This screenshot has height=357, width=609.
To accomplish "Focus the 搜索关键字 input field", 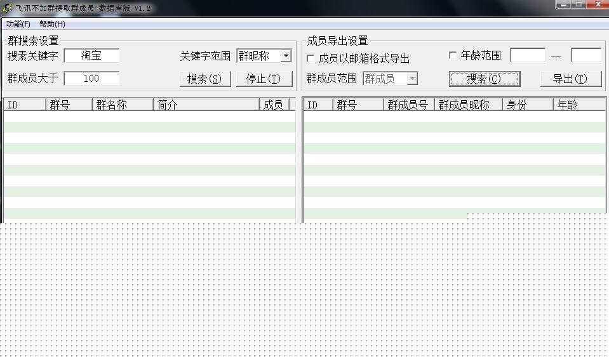I will point(91,55).
